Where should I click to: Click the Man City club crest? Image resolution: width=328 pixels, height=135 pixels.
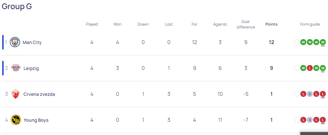(x=15, y=42)
